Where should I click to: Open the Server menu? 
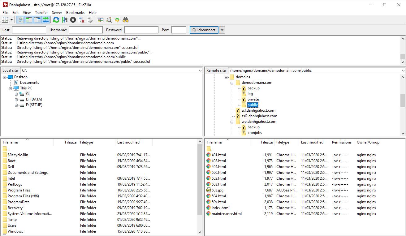click(x=57, y=13)
